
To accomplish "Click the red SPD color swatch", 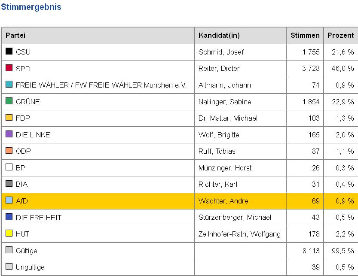I will [x=9, y=68].
